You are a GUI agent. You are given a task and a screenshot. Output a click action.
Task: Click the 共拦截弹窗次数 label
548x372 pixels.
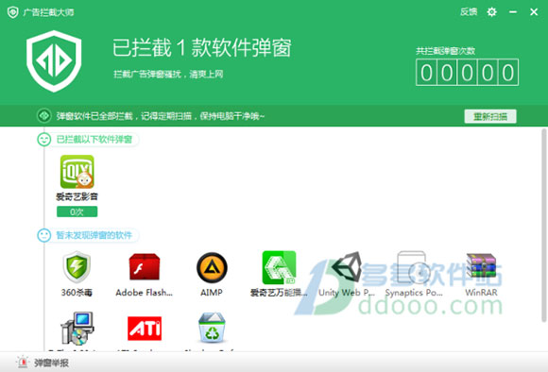[x=445, y=51]
